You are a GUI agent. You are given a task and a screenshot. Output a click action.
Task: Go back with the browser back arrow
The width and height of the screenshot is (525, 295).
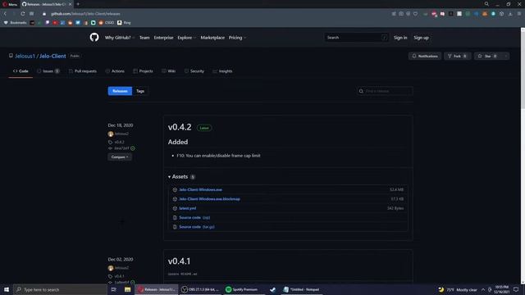tap(5, 14)
